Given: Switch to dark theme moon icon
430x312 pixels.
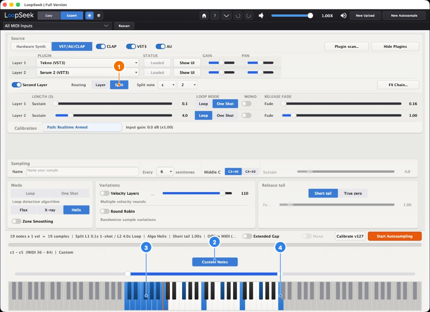Looking at the screenshot, I should [x=99, y=16].
